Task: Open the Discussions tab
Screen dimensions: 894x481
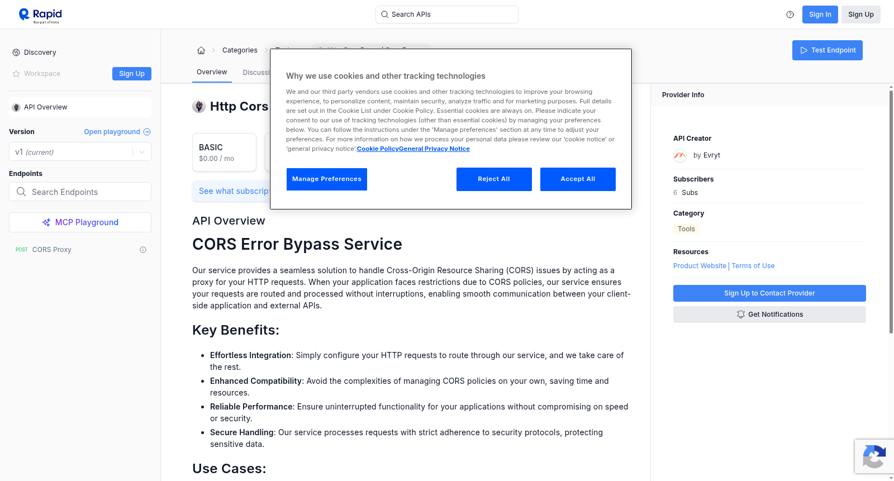Action: [x=256, y=73]
